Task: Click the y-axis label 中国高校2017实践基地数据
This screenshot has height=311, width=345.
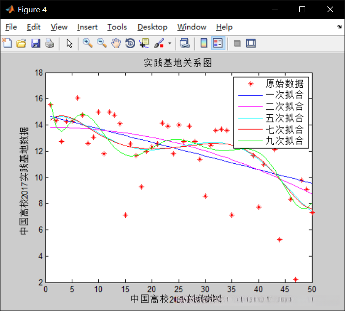Action: [x=24, y=181]
